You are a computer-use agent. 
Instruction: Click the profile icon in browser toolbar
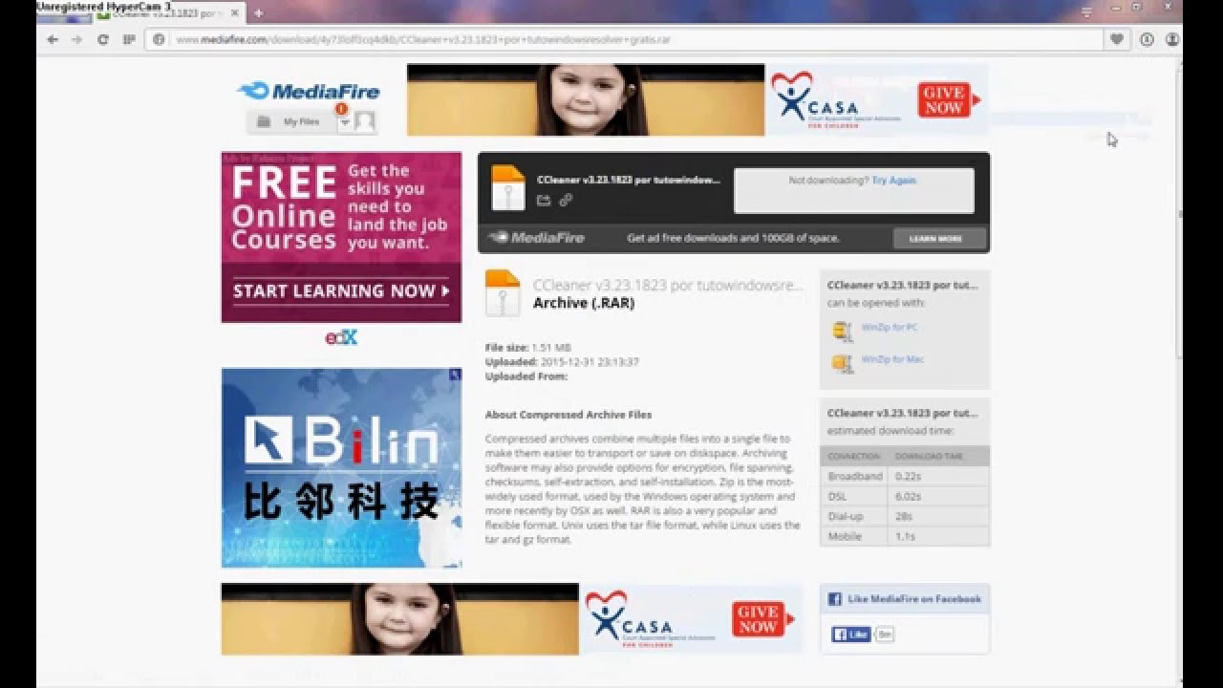(1172, 39)
